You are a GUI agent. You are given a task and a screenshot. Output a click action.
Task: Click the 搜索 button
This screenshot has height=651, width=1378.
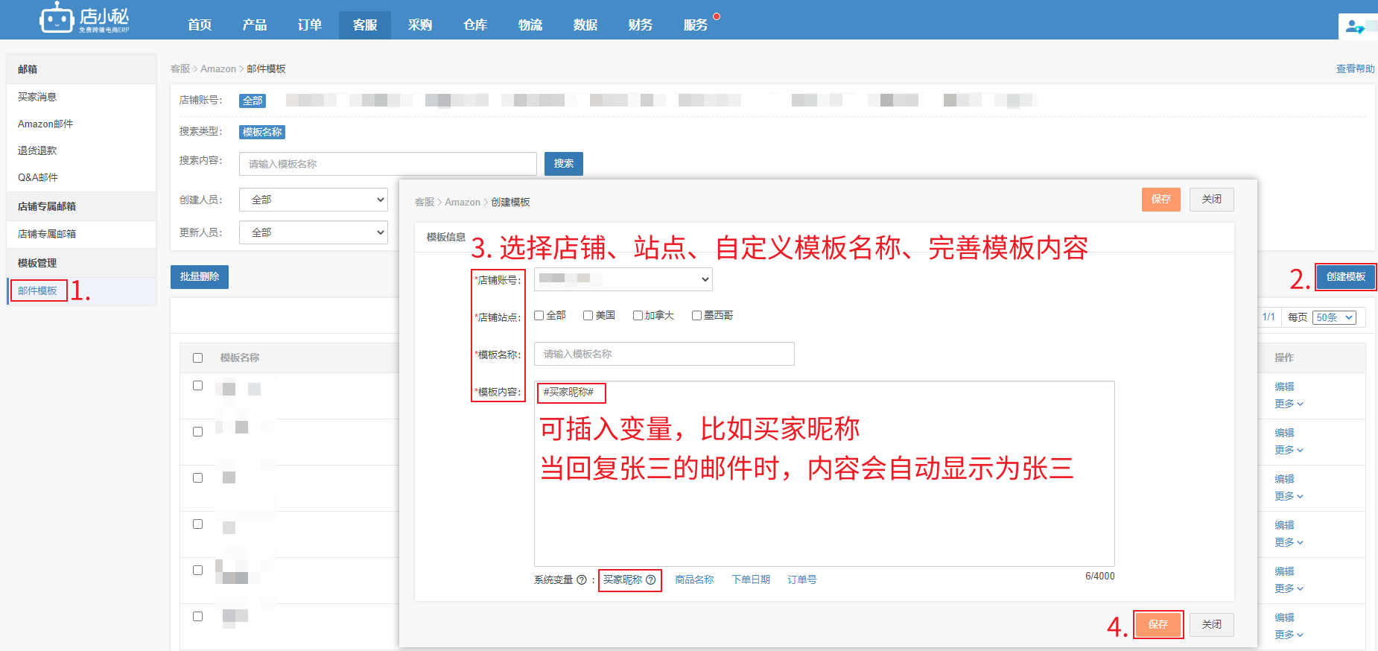click(564, 164)
